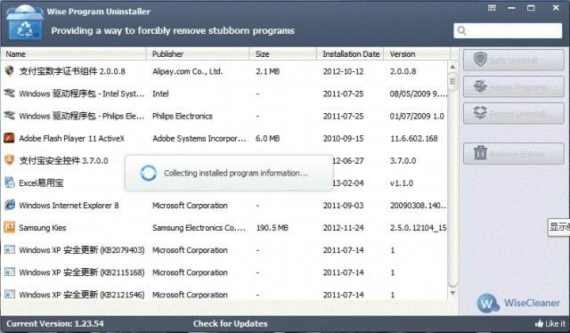Image resolution: width=570 pixels, height=333 pixels.
Task: Click the 190.5 MB size value
Action: [x=272, y=228]
